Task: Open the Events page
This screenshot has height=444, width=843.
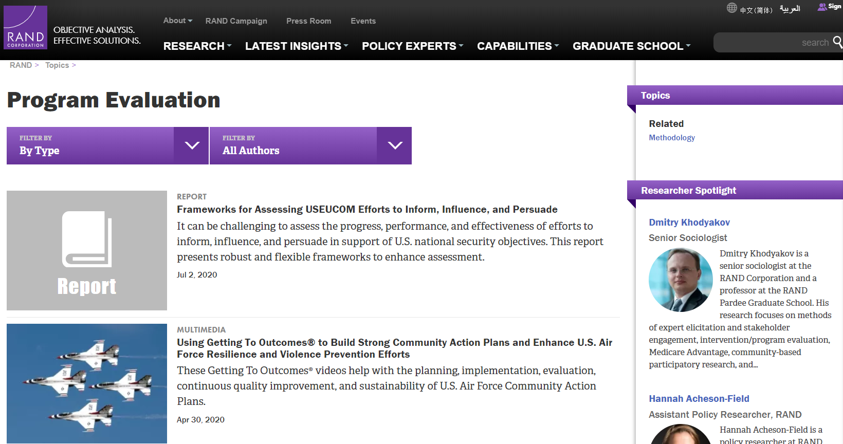Action: [x=363, y=21]
